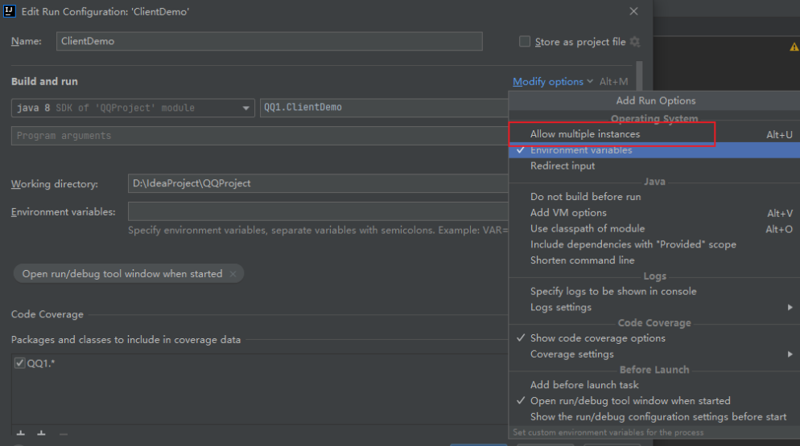Enable Store as project file checkbox

pos(525,42)
